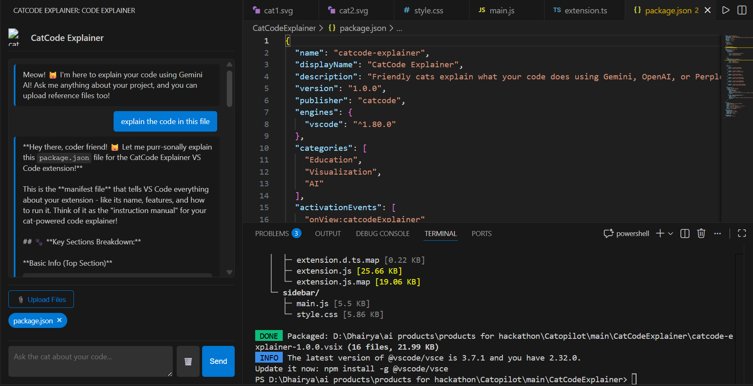
Task: Add a new terminal with plus icon
Action: [x=660, y=234]
